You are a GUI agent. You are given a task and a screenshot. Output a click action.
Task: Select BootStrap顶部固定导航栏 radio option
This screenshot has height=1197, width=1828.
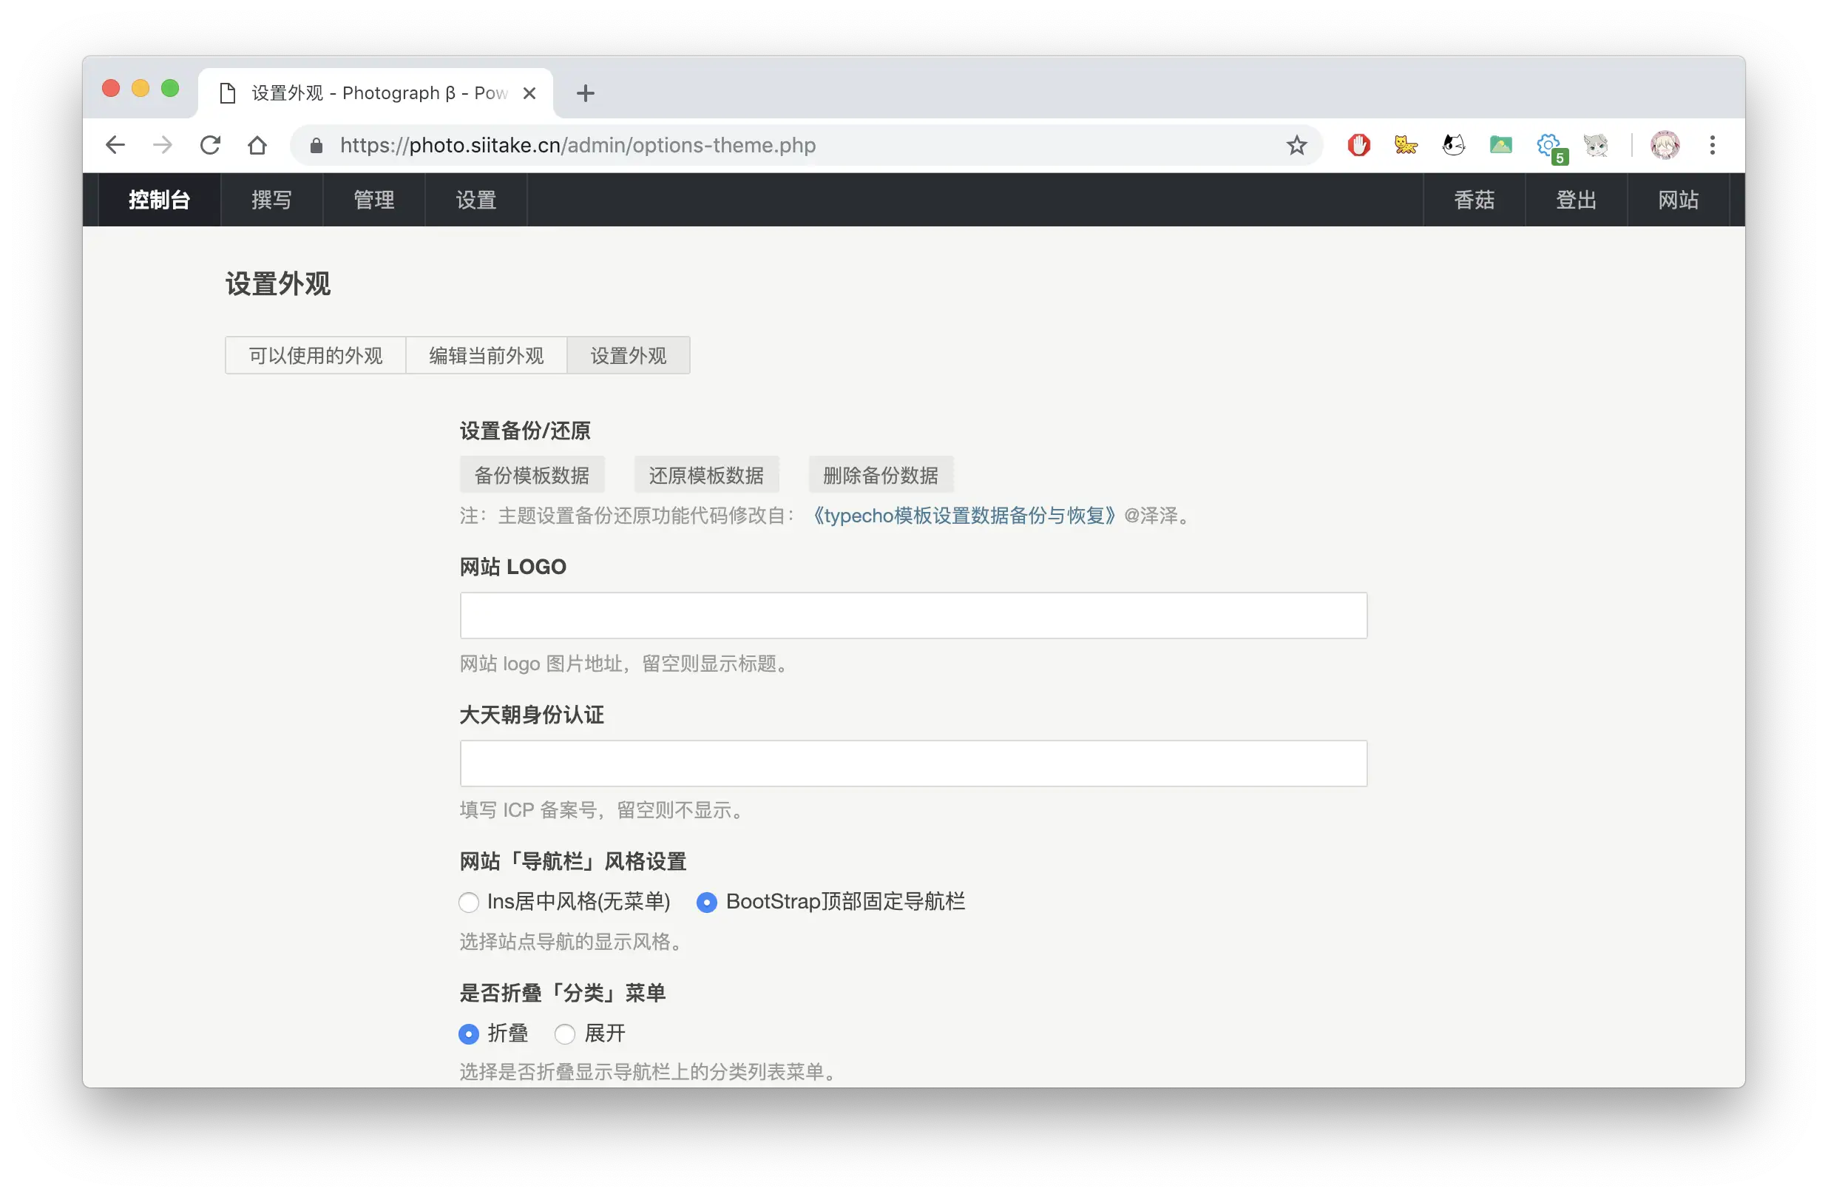(707, 902)
